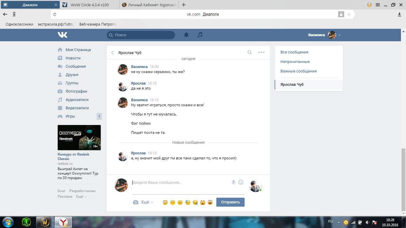Image resolution: width=406 pixels, height=228 pixels.
Task: Select Непрочитанные messages filter
Action: click(x=295, y=62)
